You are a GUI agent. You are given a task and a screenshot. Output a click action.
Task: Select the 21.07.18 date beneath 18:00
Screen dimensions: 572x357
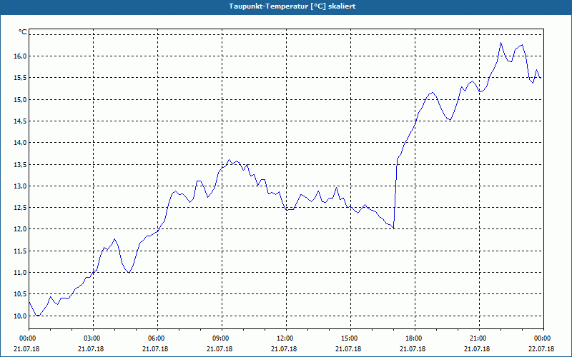pyautogui.click(x=413, y=348)
